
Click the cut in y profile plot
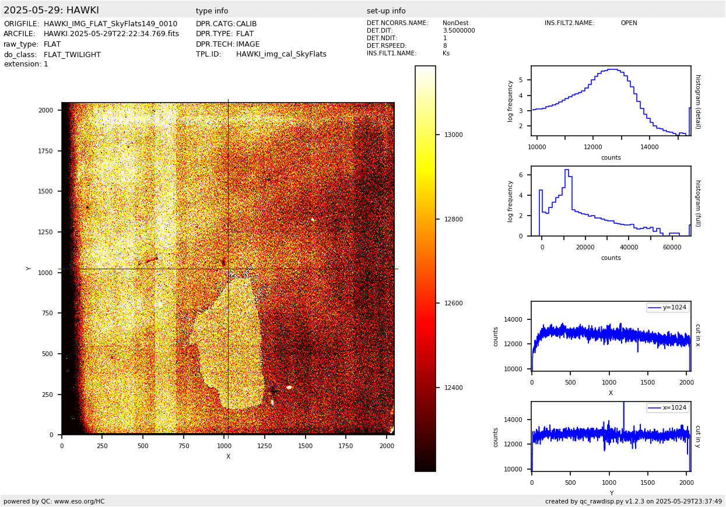click(611, 436)
